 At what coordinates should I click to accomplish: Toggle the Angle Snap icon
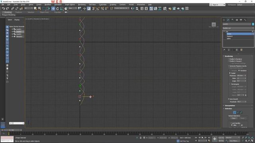pos(98,9)
